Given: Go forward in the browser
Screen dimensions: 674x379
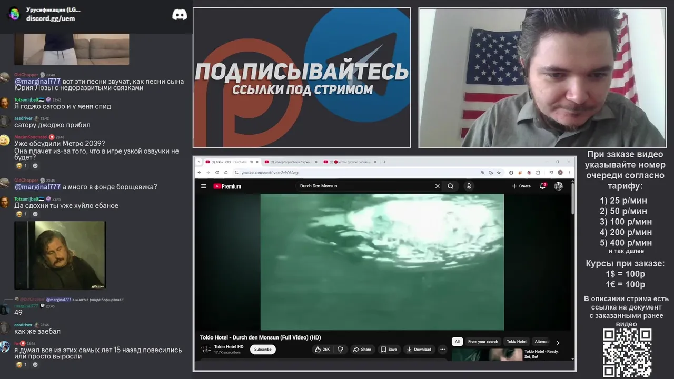Looking at the screenshot, I should click(x=207, y=172).
